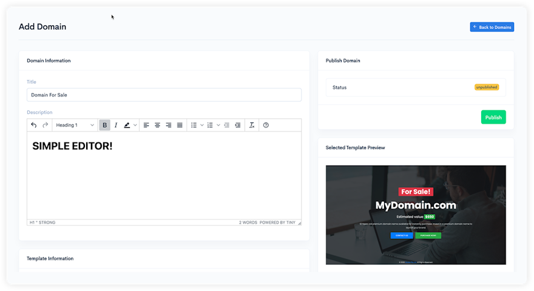Viewport: 534px width, 291px height.
Task: Align text to the left
Action: point(146,125)
